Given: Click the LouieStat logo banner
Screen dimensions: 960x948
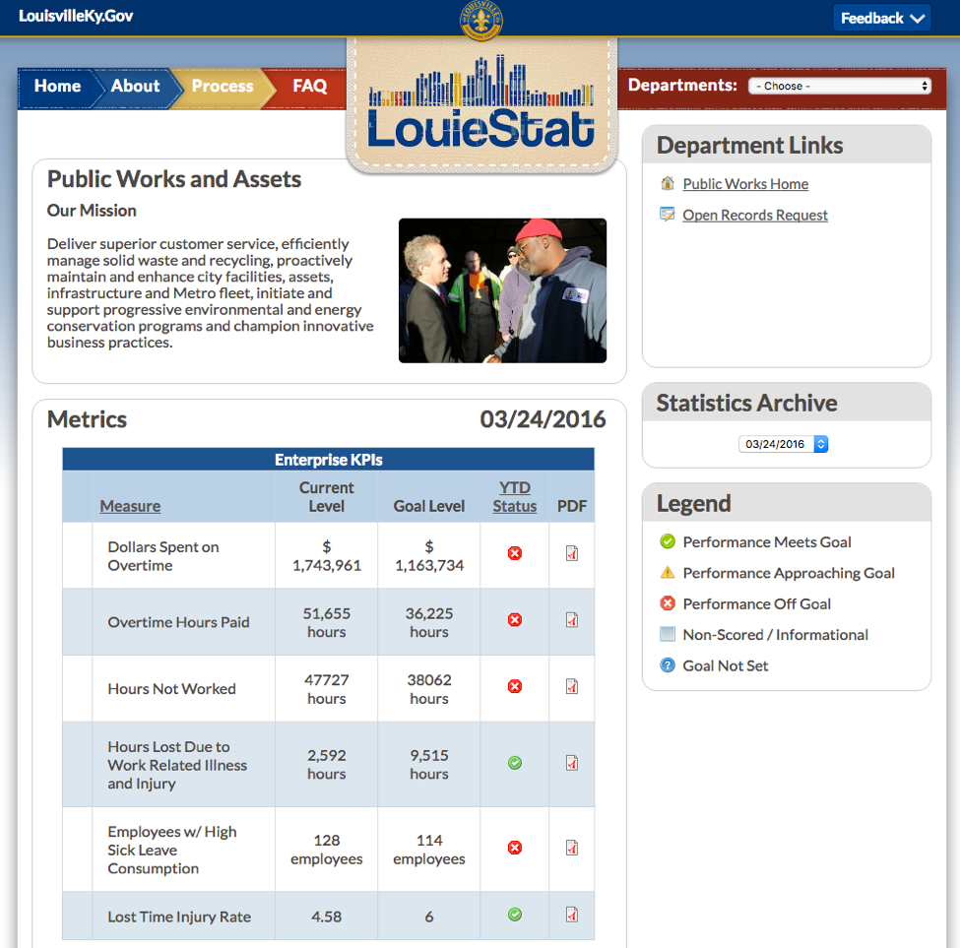Looking at the screenshot, I should coord(481,105).
